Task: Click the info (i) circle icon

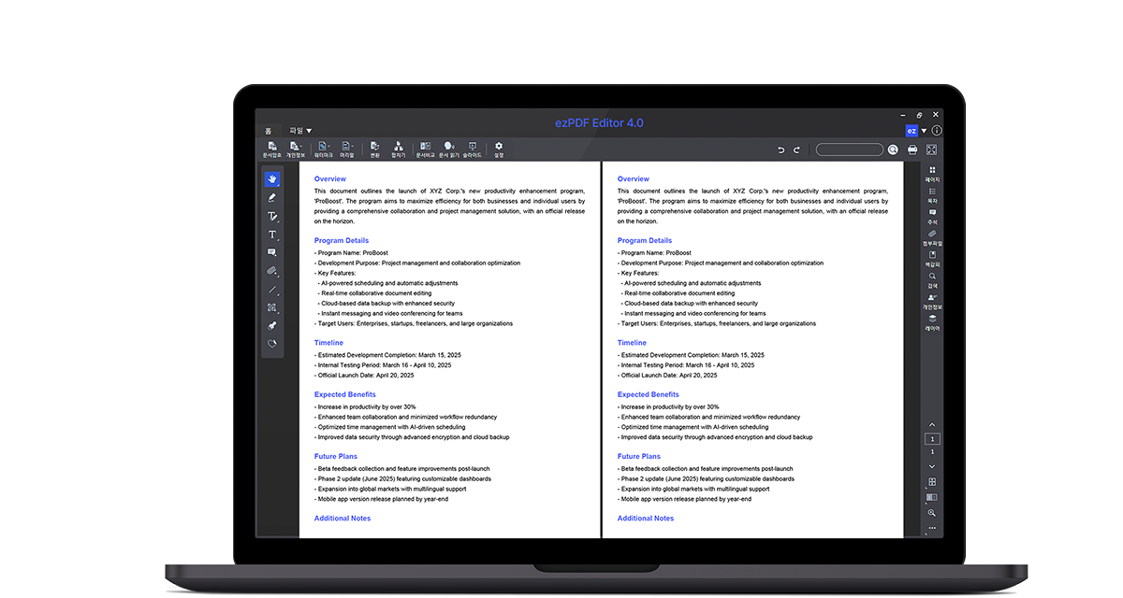Action: 937,131
